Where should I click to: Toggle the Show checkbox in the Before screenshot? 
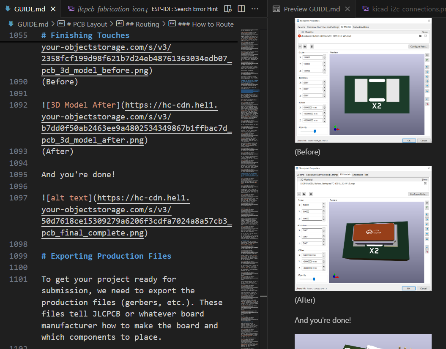point(425,36)
